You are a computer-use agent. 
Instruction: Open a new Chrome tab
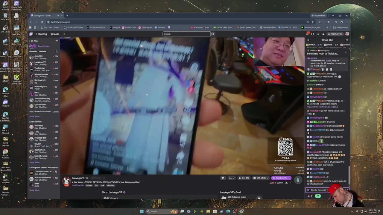67,16
